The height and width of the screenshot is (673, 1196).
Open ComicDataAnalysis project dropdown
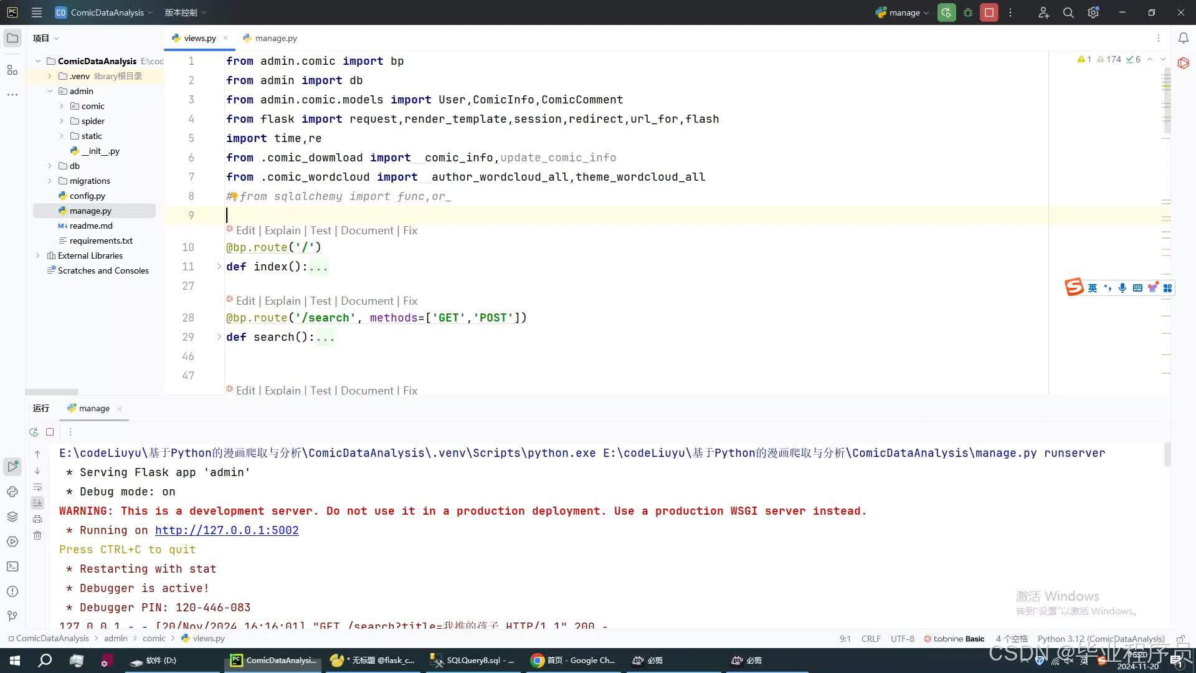(x=103, y=12)
